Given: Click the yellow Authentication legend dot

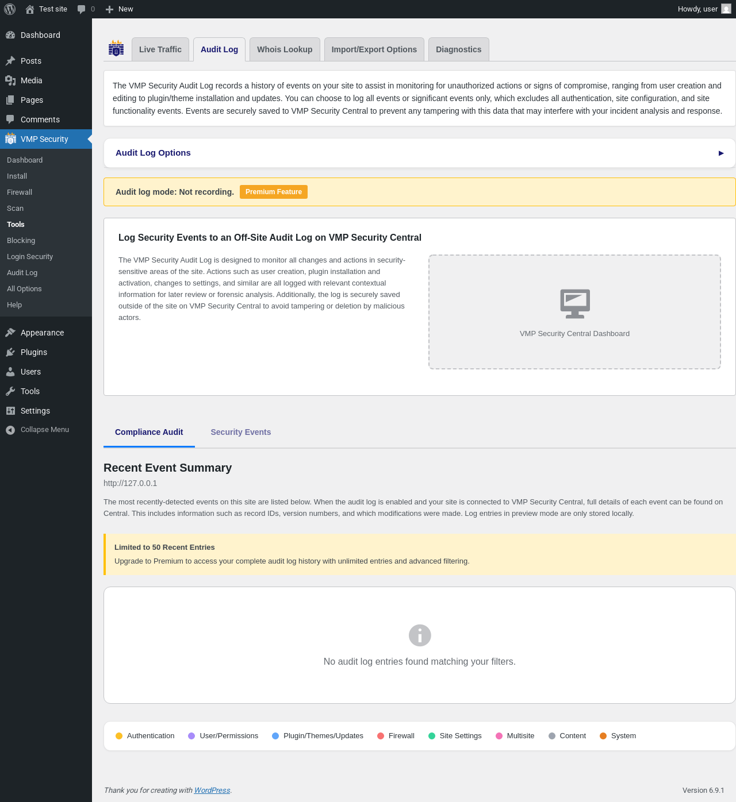Looking at the screenshot, I should 119,736.
